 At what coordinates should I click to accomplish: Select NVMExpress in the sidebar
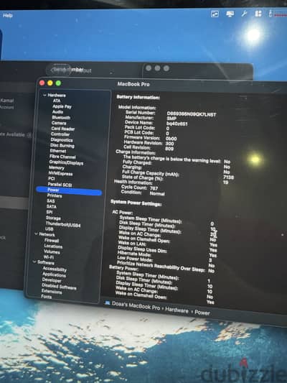[x=60, y=174]
